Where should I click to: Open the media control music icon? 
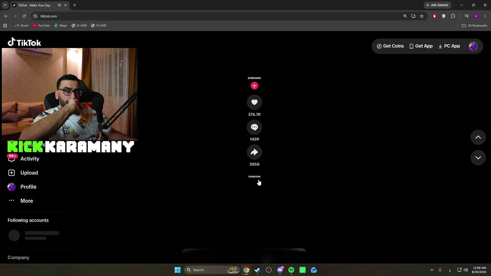point(466,16)
